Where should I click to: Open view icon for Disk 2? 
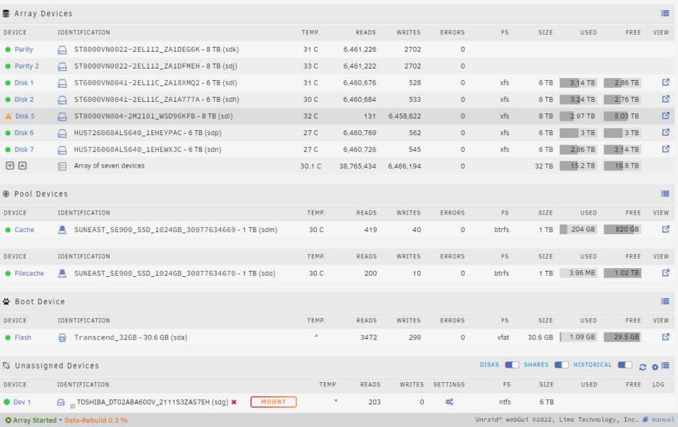(x=666, y=99)
